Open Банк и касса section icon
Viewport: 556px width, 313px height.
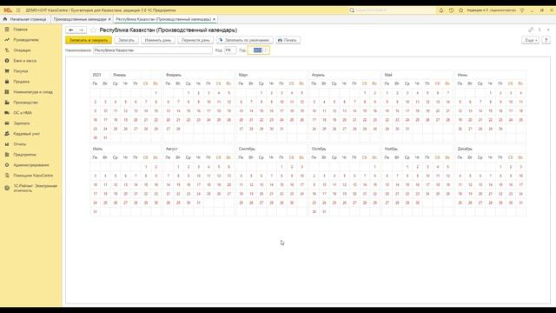7,61
